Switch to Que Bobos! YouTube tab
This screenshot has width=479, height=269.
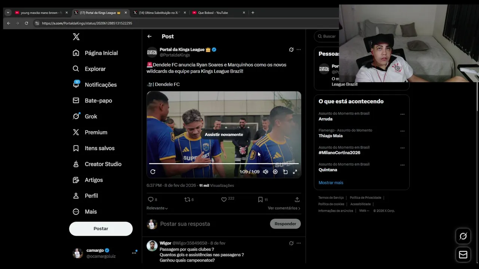click(x=218, y=13)
